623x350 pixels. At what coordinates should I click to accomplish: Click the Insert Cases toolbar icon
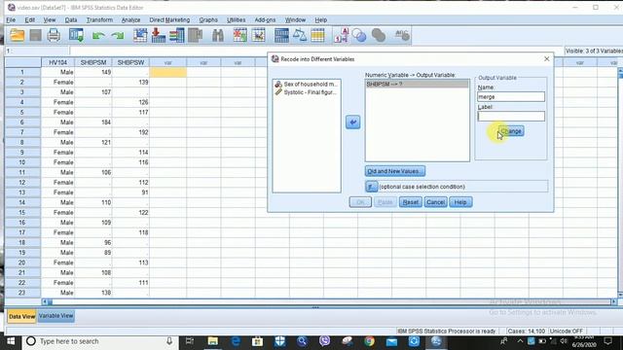tap(240, 35)
